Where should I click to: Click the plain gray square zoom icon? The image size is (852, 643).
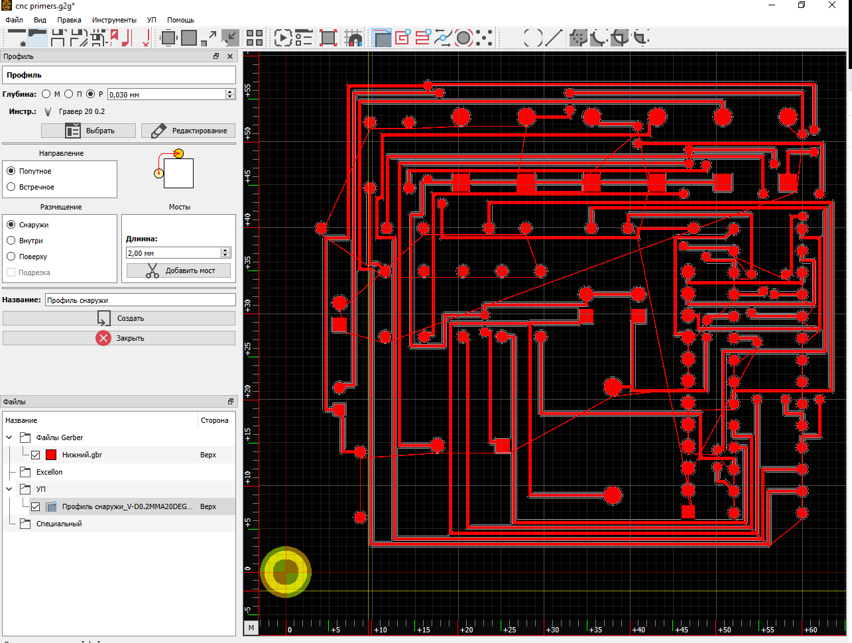coord(189,38)
